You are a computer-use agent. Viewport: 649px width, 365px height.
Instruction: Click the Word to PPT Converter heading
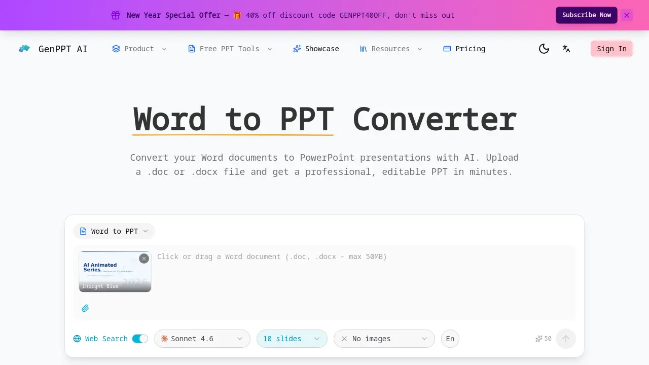coord(324,120)
